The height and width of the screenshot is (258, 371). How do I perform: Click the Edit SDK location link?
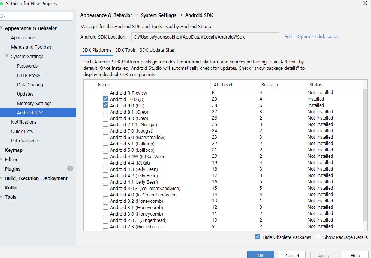point(288,37)
